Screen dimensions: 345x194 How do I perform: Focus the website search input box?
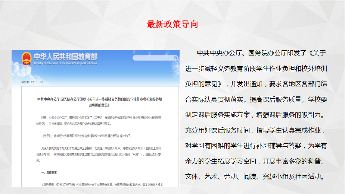point(153,58)
